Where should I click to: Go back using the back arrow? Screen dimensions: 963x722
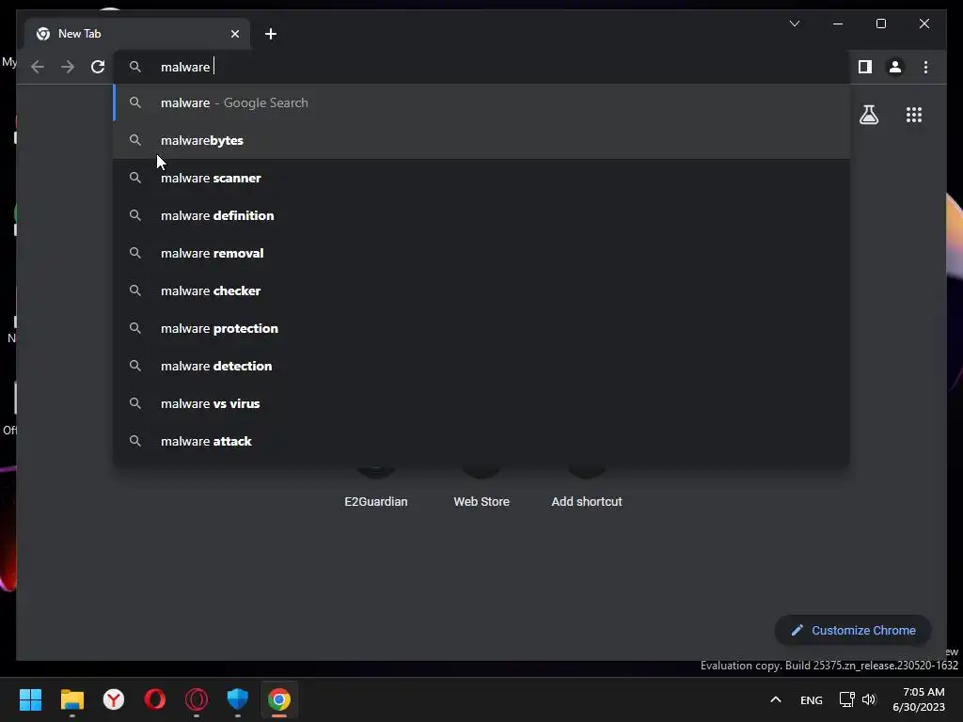[38, 67]
